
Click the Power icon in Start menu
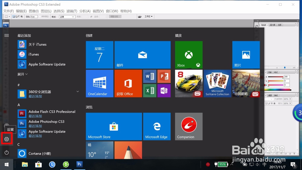pos(7,152)
